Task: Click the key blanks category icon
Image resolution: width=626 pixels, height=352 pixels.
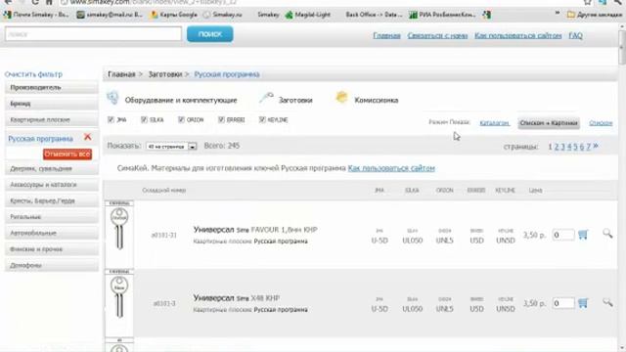Action: pyautogui.click(x=266, y=98)
